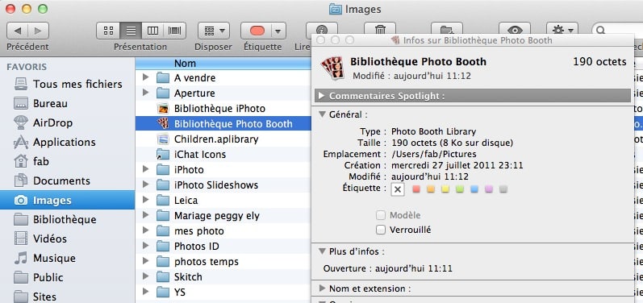This screenshot has width=643, height=303.
Task: Open the Disposer arrangement dropdown
Action: click(x=214, y=31)
